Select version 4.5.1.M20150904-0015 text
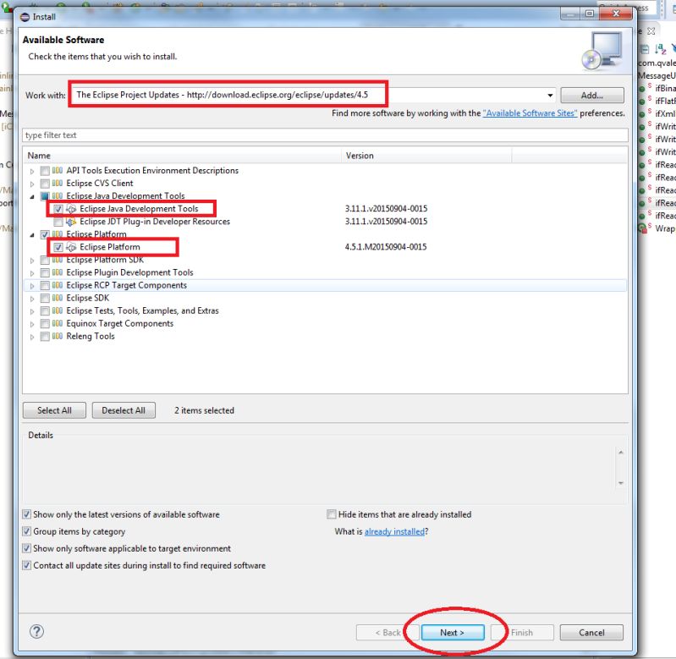The image size is (676, 659). [386, 247]
